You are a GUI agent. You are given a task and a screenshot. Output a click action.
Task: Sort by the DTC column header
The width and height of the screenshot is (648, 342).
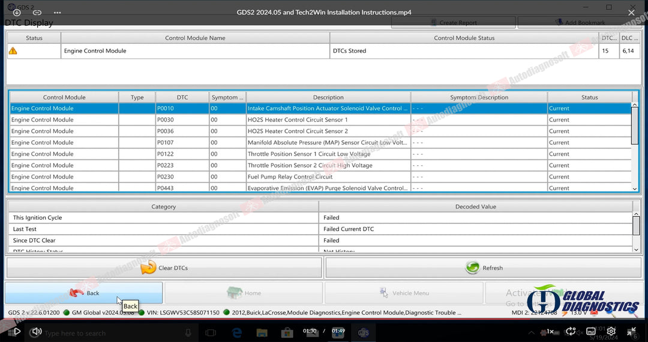(182, 98)
